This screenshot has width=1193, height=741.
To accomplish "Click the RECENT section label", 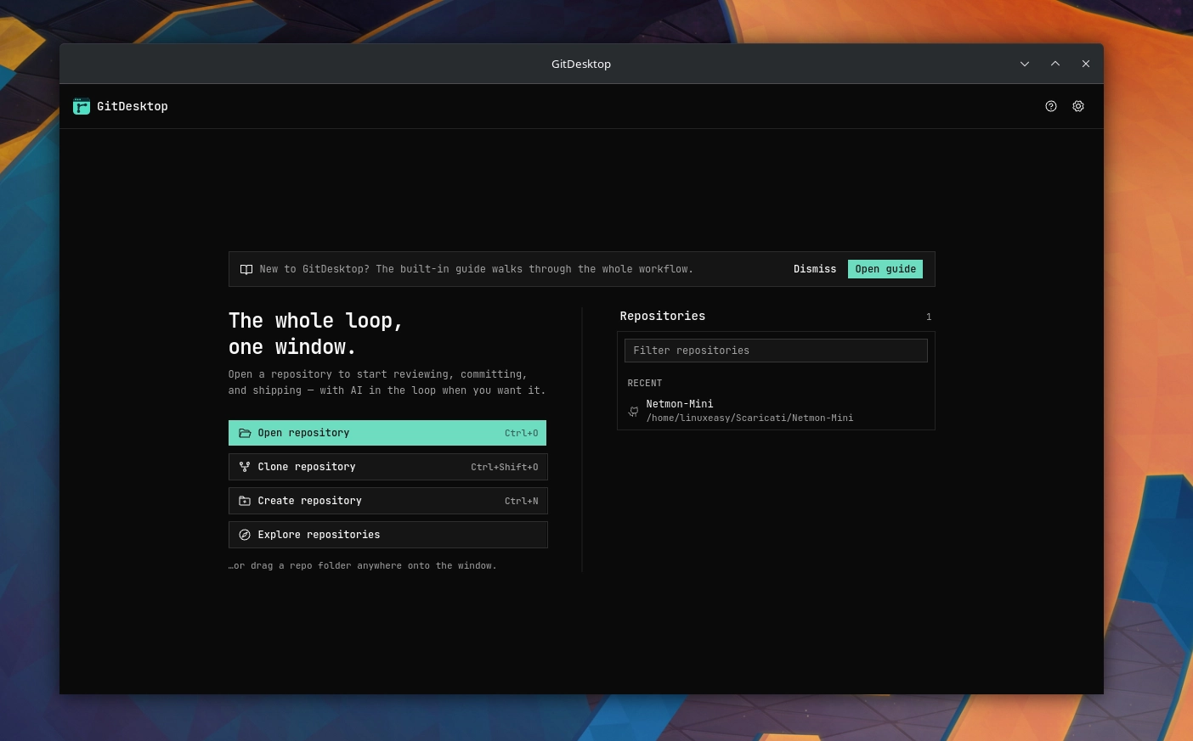I will [x=645, y=384].
